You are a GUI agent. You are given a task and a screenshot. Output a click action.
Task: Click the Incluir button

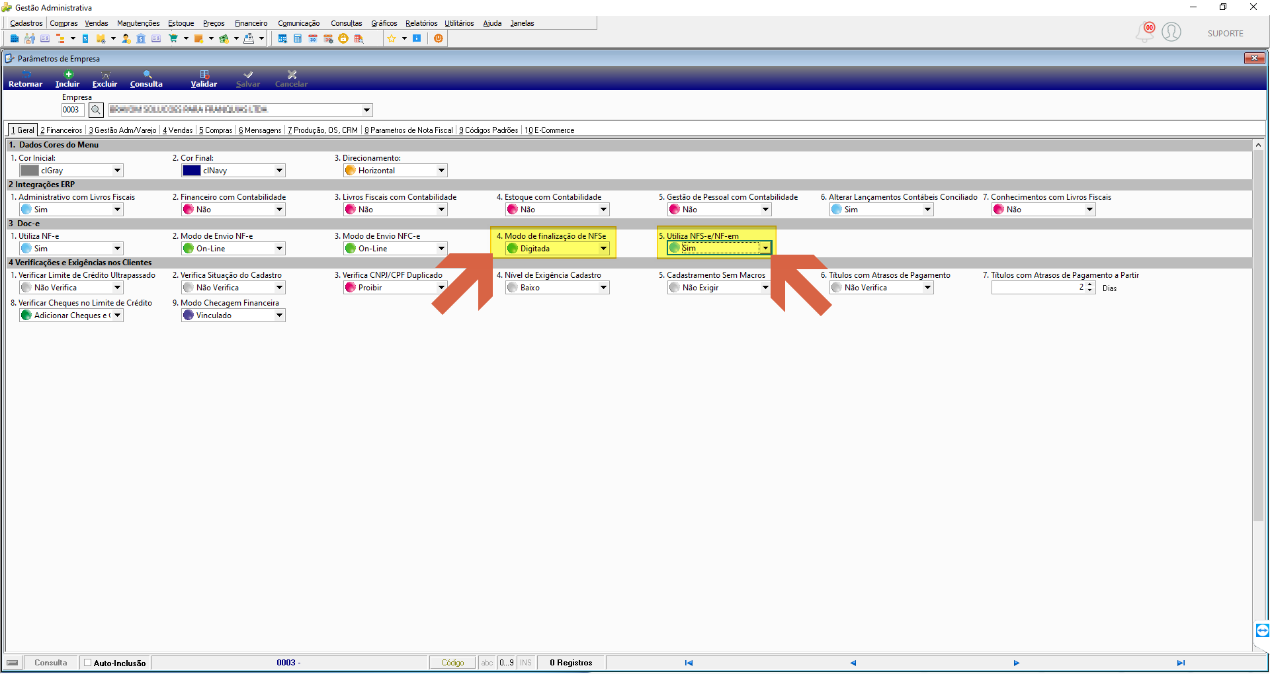click(67, 79)
